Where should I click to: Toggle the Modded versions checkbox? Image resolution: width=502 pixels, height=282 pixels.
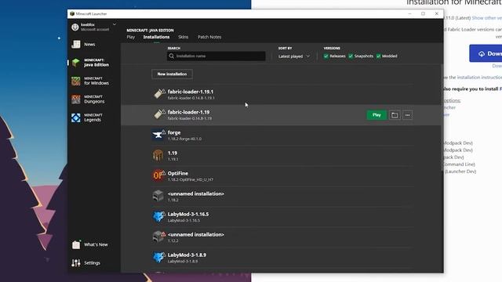(378, 56)
